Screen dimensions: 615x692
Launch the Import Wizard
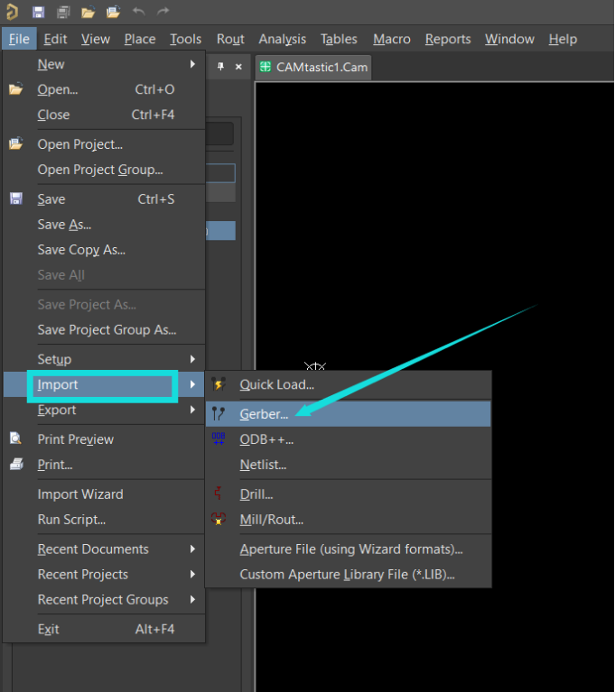(x=80, y=494)
